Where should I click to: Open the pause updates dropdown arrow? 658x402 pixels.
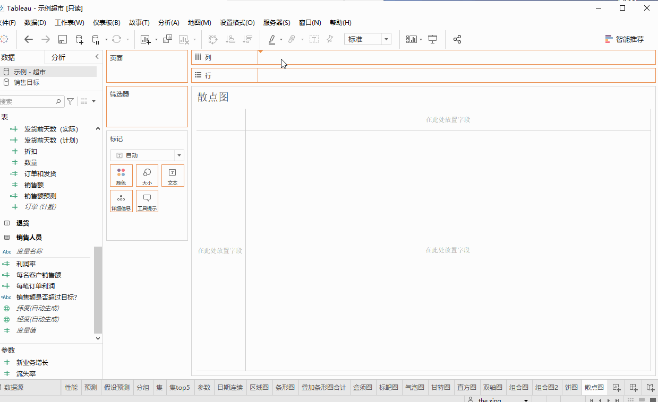(106, 40)
